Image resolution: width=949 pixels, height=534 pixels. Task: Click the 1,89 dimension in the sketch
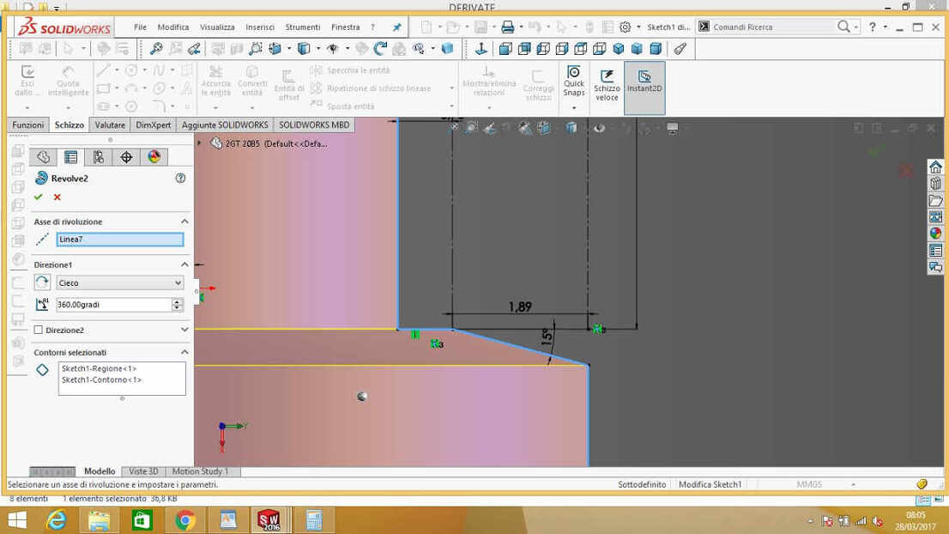click(520, 307)
